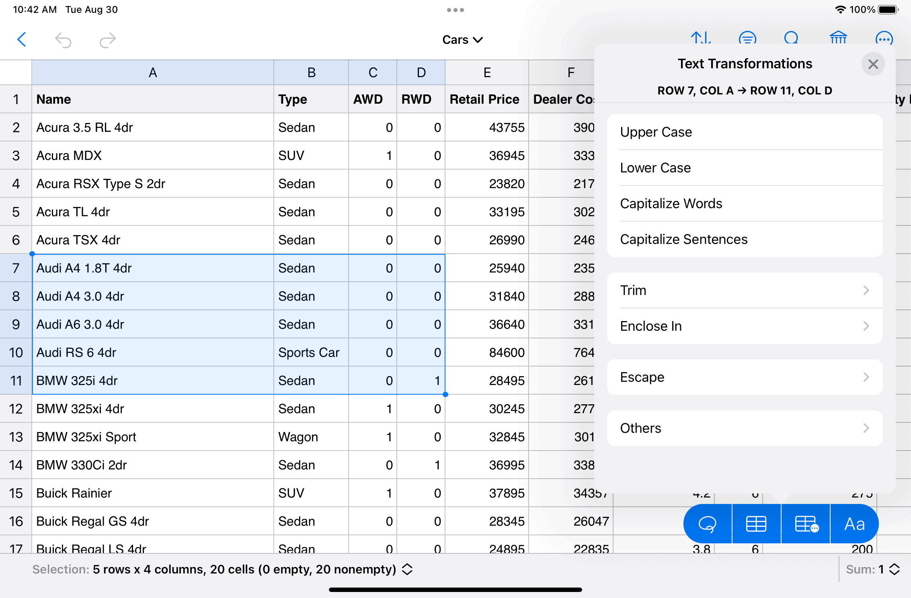Open the more options ellipsis icon

(x=884, y=39)
